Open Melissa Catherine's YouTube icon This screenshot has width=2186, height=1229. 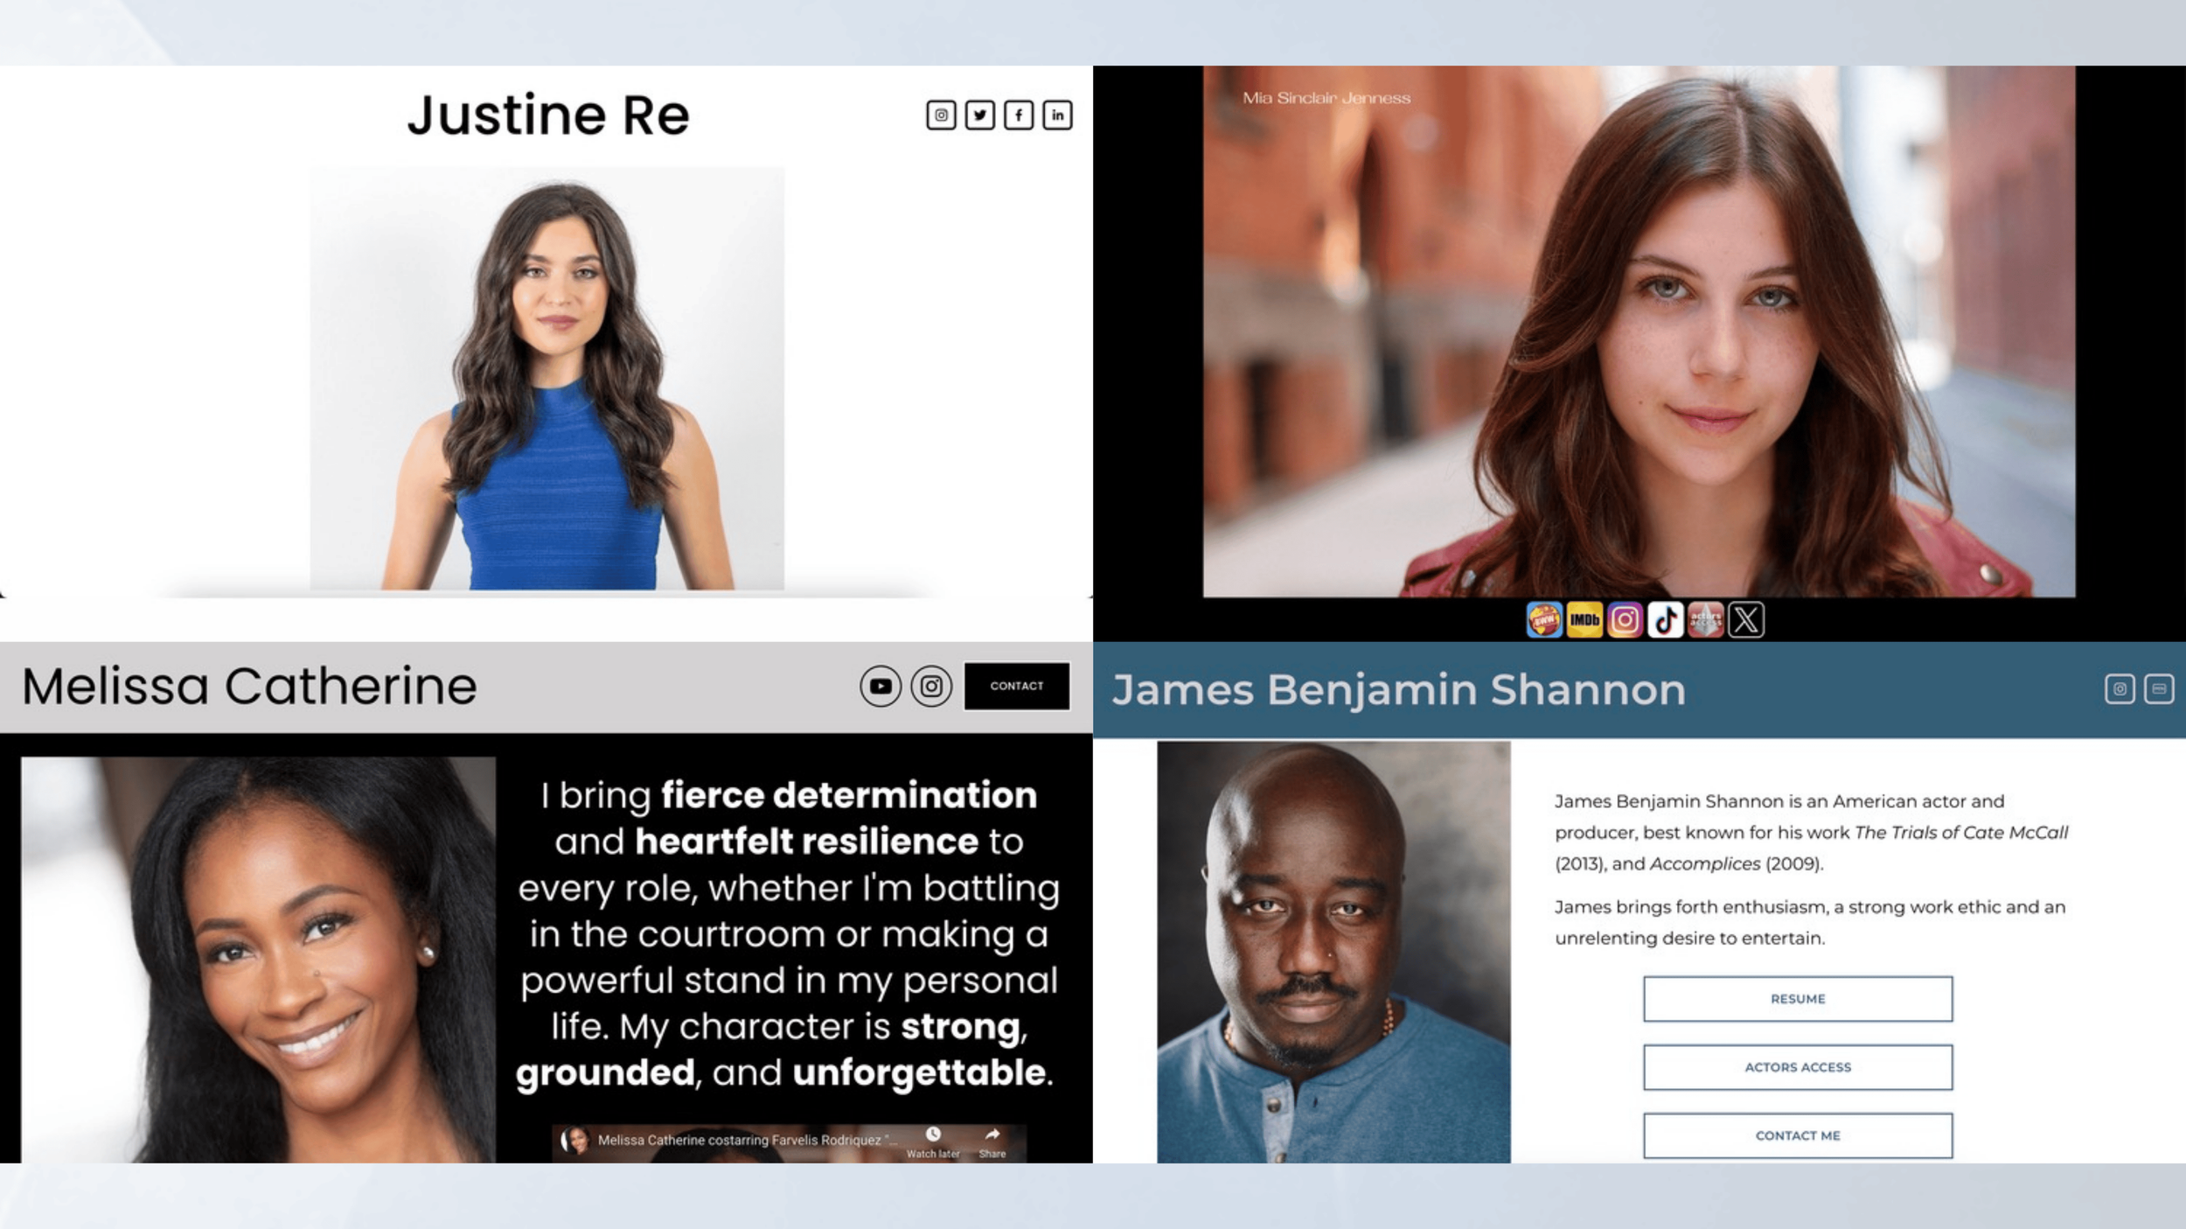[x=881, y=687]
